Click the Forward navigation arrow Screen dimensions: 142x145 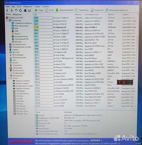tap(11, 10)
